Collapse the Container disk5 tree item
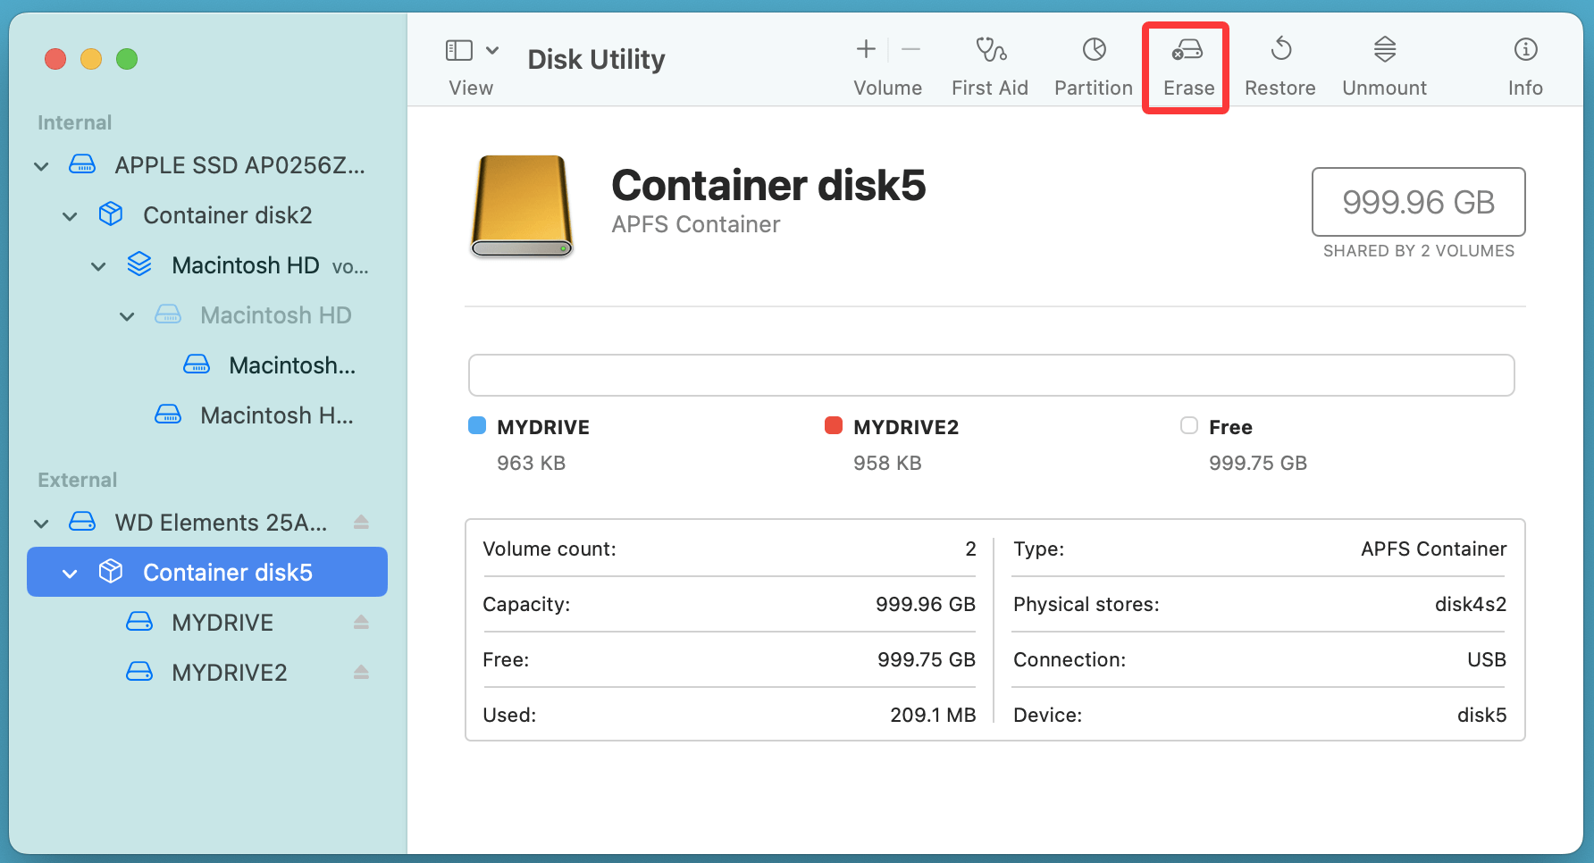 click(x=70, y=573)
